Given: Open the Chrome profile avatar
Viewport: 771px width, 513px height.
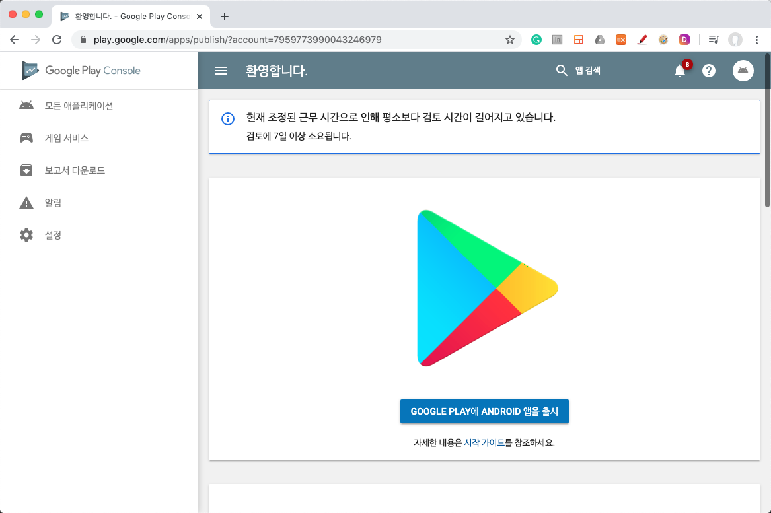Looking at the screenshot, I should point(735,40).
